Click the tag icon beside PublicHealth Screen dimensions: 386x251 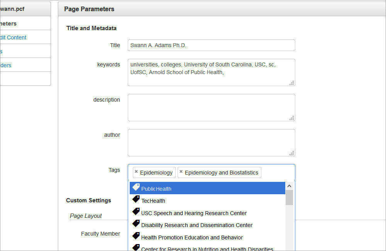pyautogui.click(x=136, y=187)
